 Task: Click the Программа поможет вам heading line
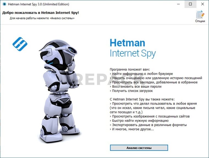[130, 69]
